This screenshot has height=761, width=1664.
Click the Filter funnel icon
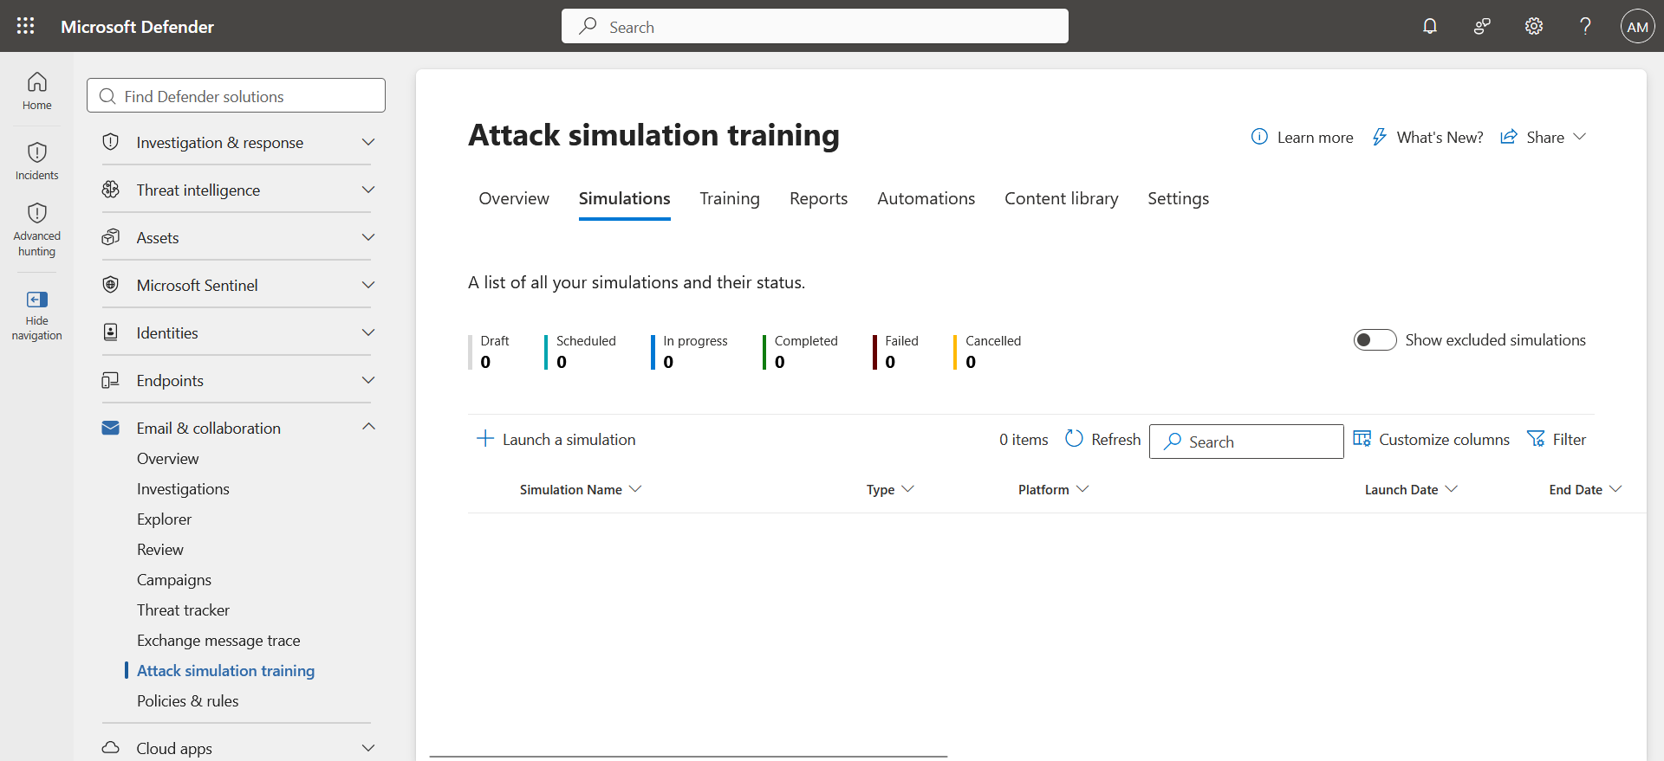tap(1536, 439)
